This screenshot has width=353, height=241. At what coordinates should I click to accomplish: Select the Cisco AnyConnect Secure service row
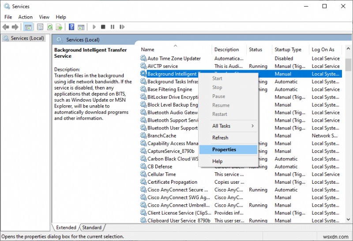coord(240,189)
